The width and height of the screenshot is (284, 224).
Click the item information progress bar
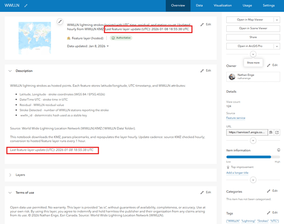253,157
